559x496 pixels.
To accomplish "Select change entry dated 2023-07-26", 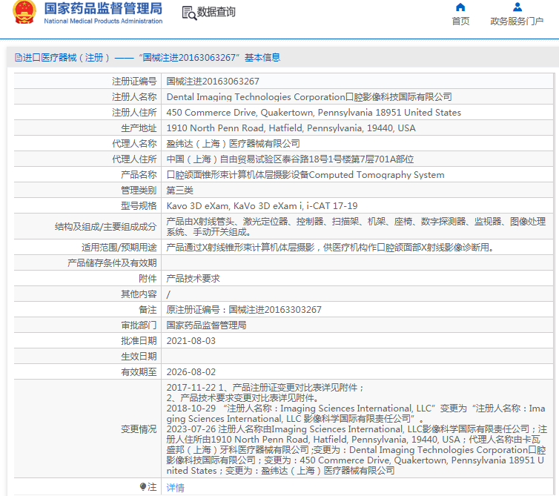I will pos(356,450).
